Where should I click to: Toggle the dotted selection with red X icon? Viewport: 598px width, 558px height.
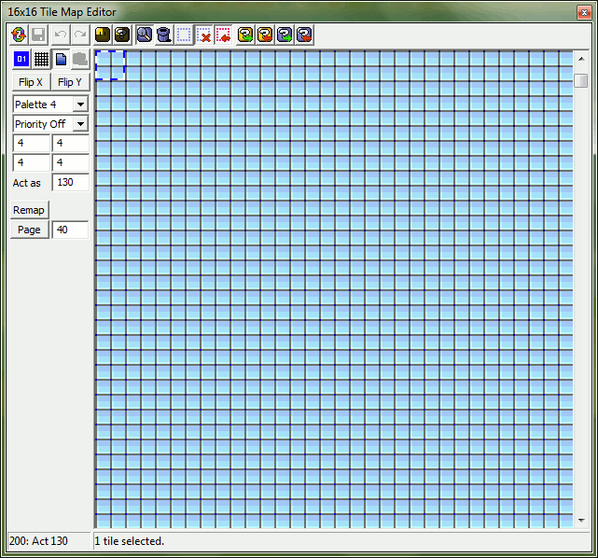click(203, 35)
